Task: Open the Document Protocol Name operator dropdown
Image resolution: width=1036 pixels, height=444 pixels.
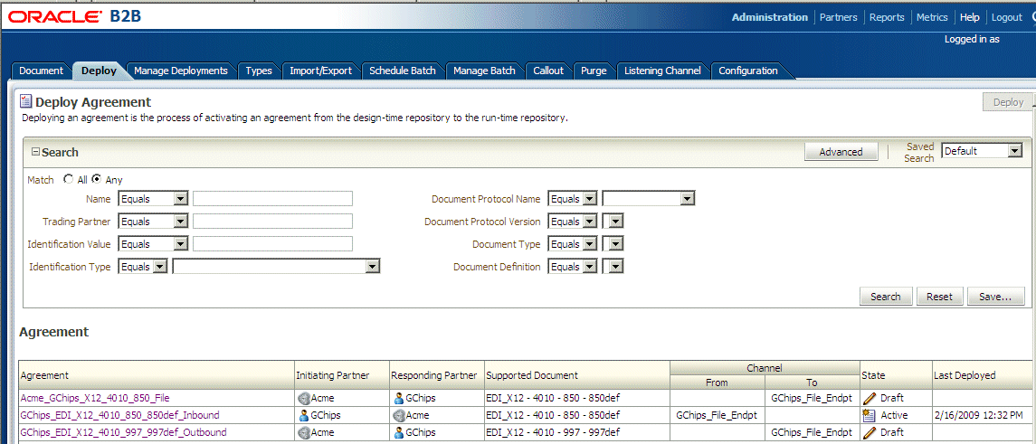Action: pos(573,199)
